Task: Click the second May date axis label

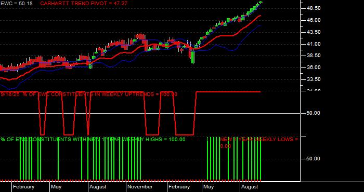Action: (x=209, y=187)
